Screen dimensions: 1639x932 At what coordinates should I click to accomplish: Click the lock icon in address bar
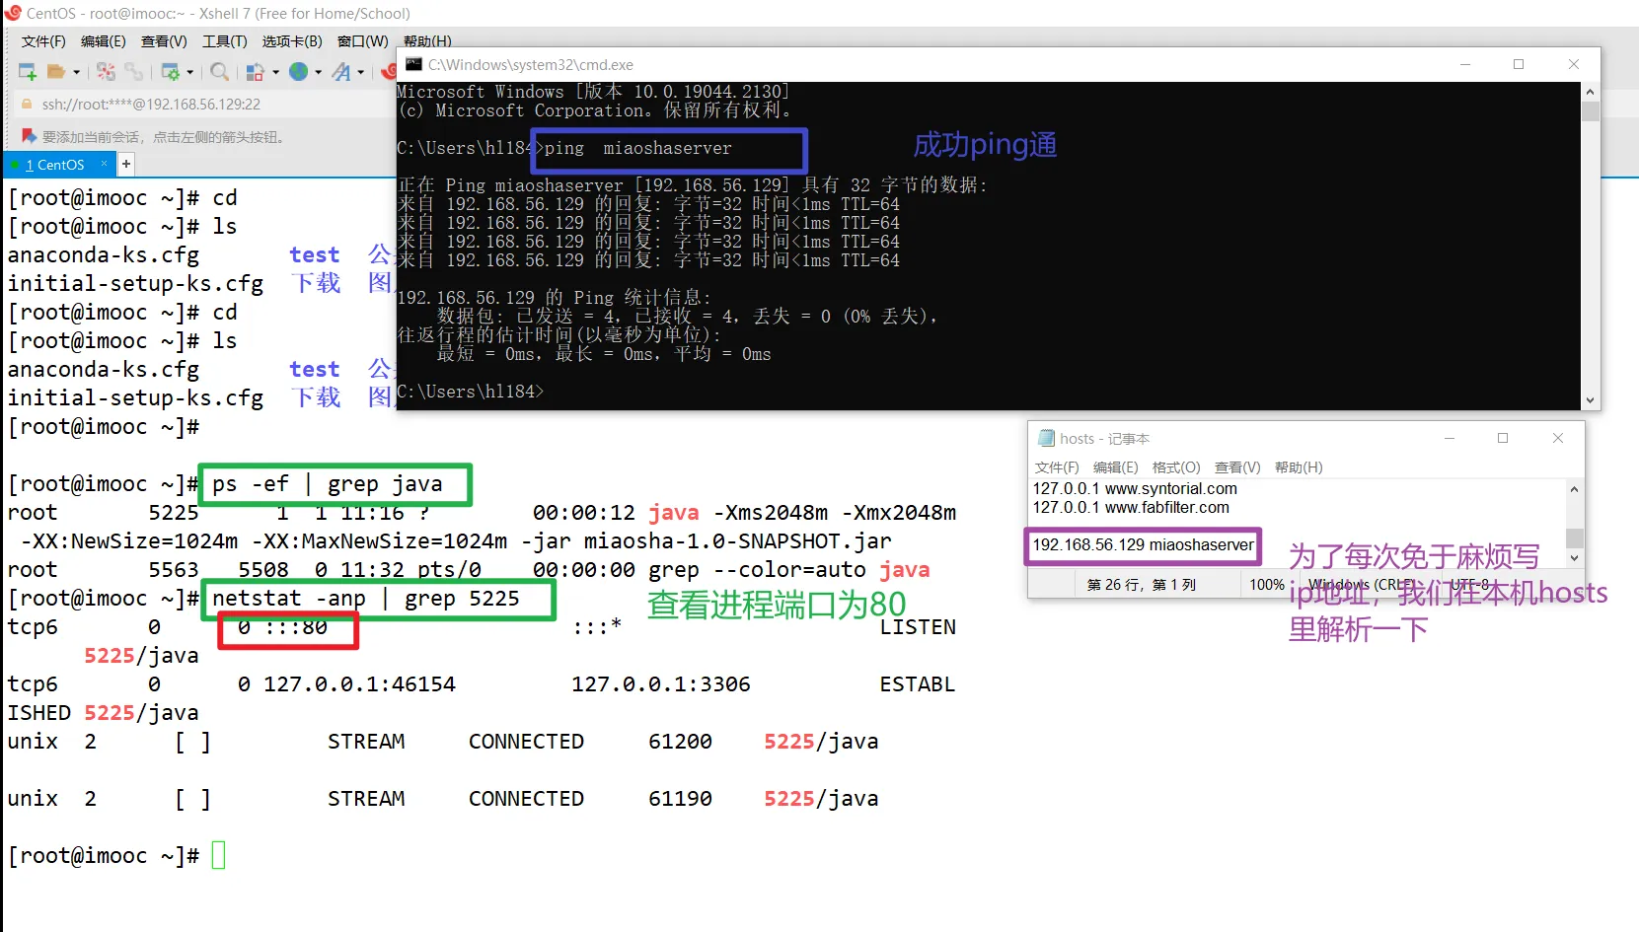pyautogui.click(x=27, y=104)
